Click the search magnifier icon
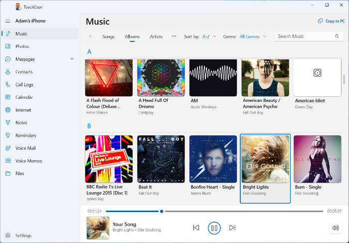The image size is (349, 243). click(x=337, y=36)
